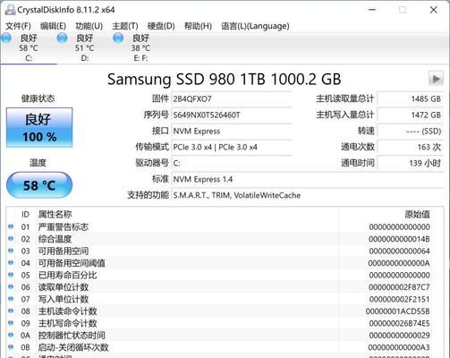The height and width of the screenshot is (358, 450).
Task: Open the 功能(U) menu
Action: (89, 26)
